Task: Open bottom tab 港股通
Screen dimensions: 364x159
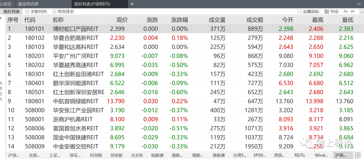Action: click(219, 155)
